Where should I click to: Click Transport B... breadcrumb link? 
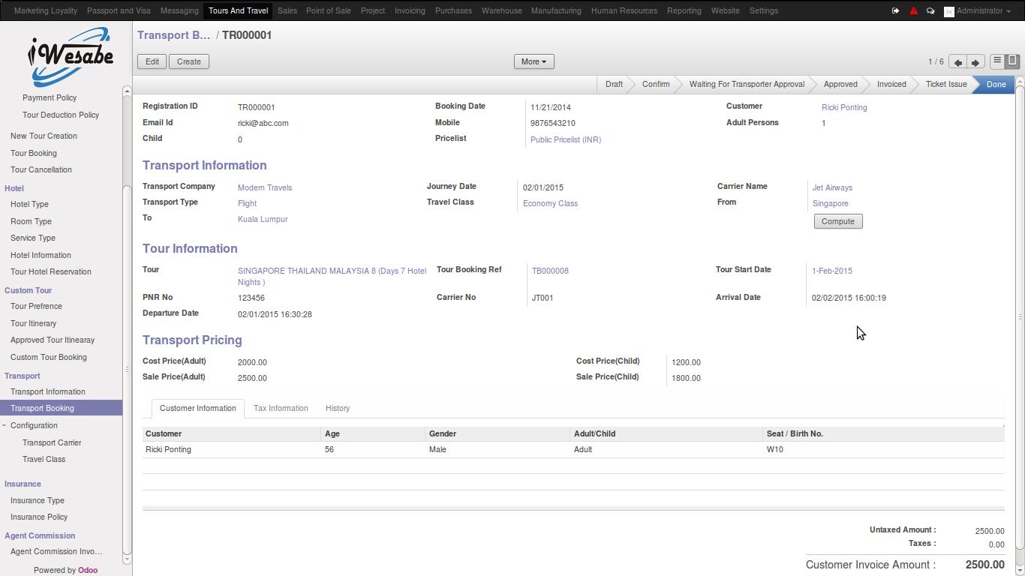click(x=173, y=35)
